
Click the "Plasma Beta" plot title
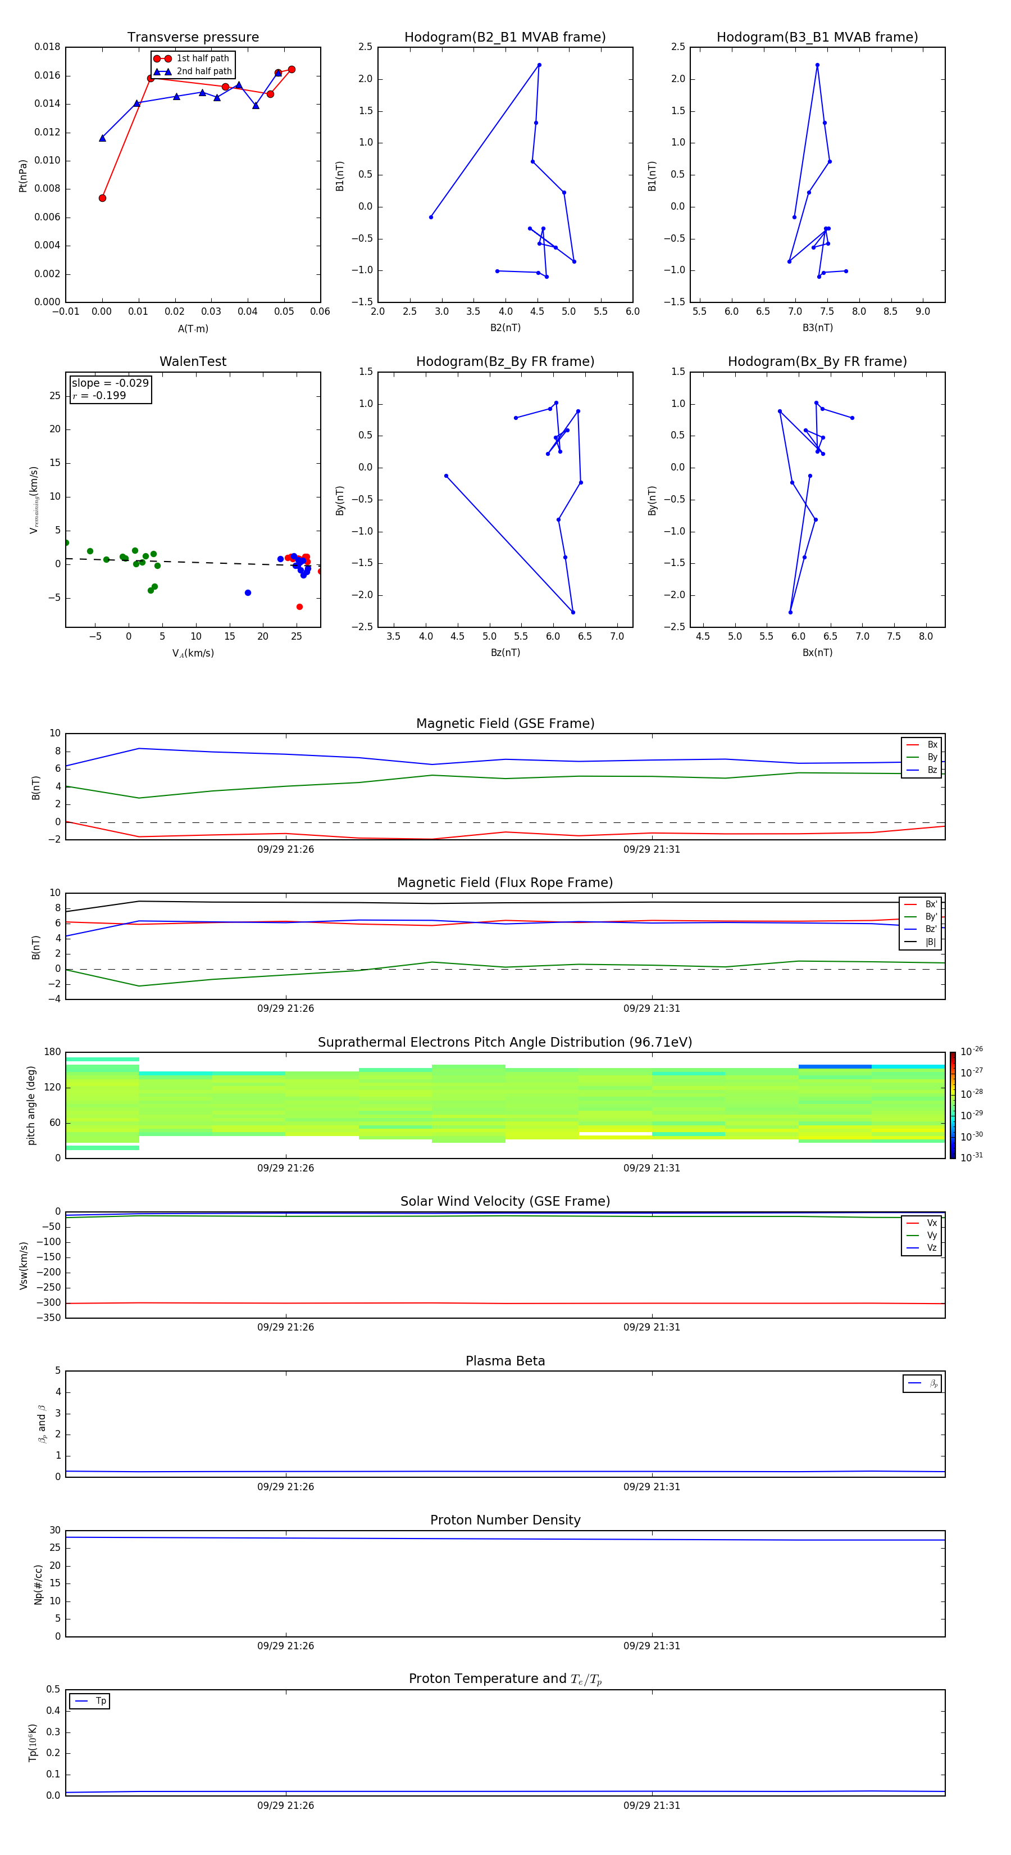click(505, 1361)
